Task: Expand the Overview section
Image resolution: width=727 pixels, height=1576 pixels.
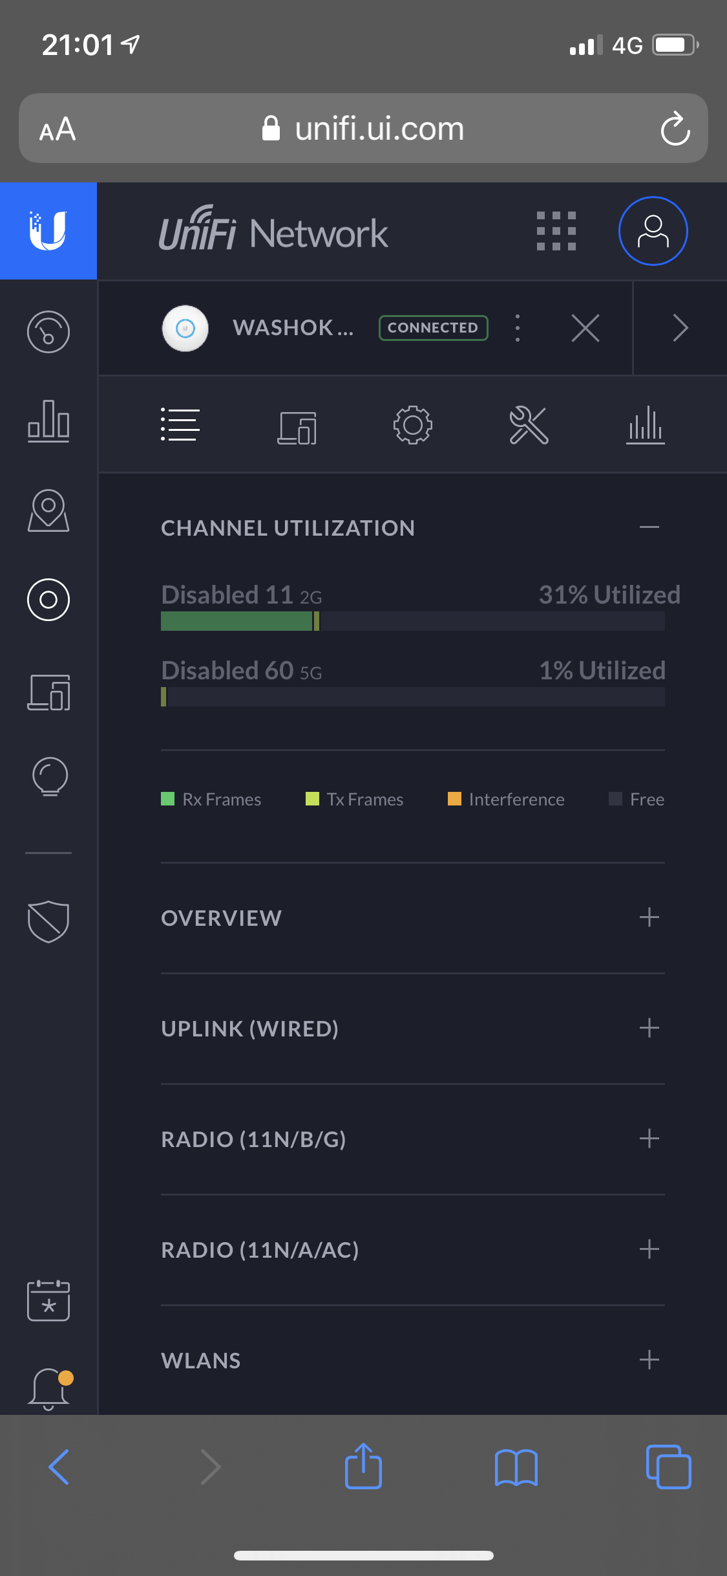Action: click(649, 917)
